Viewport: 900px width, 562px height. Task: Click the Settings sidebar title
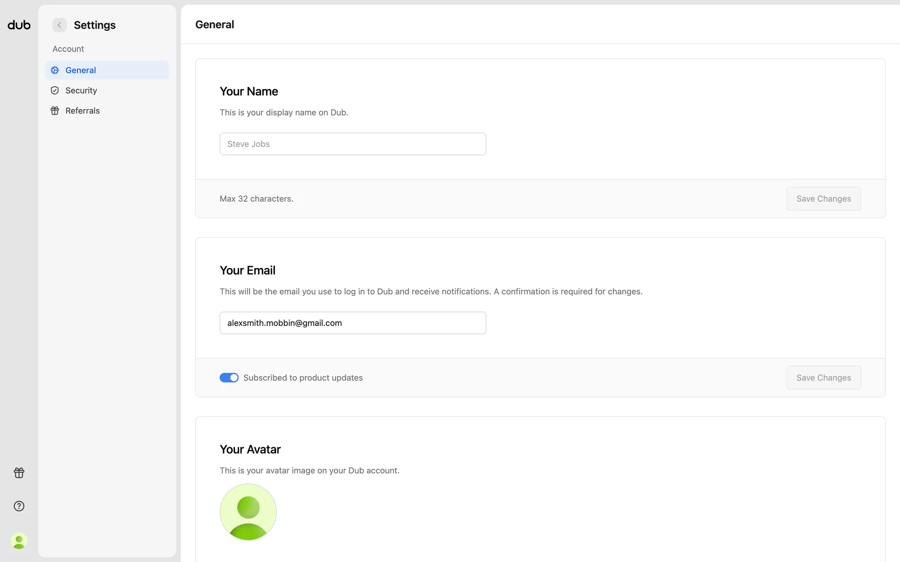click(95, 25)
